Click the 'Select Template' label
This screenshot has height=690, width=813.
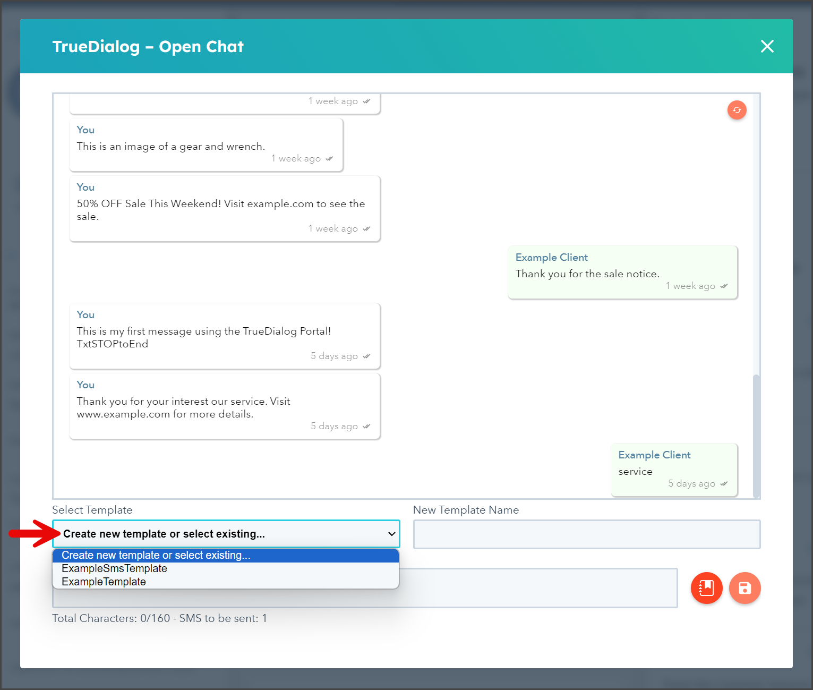(x=92, y=510)
